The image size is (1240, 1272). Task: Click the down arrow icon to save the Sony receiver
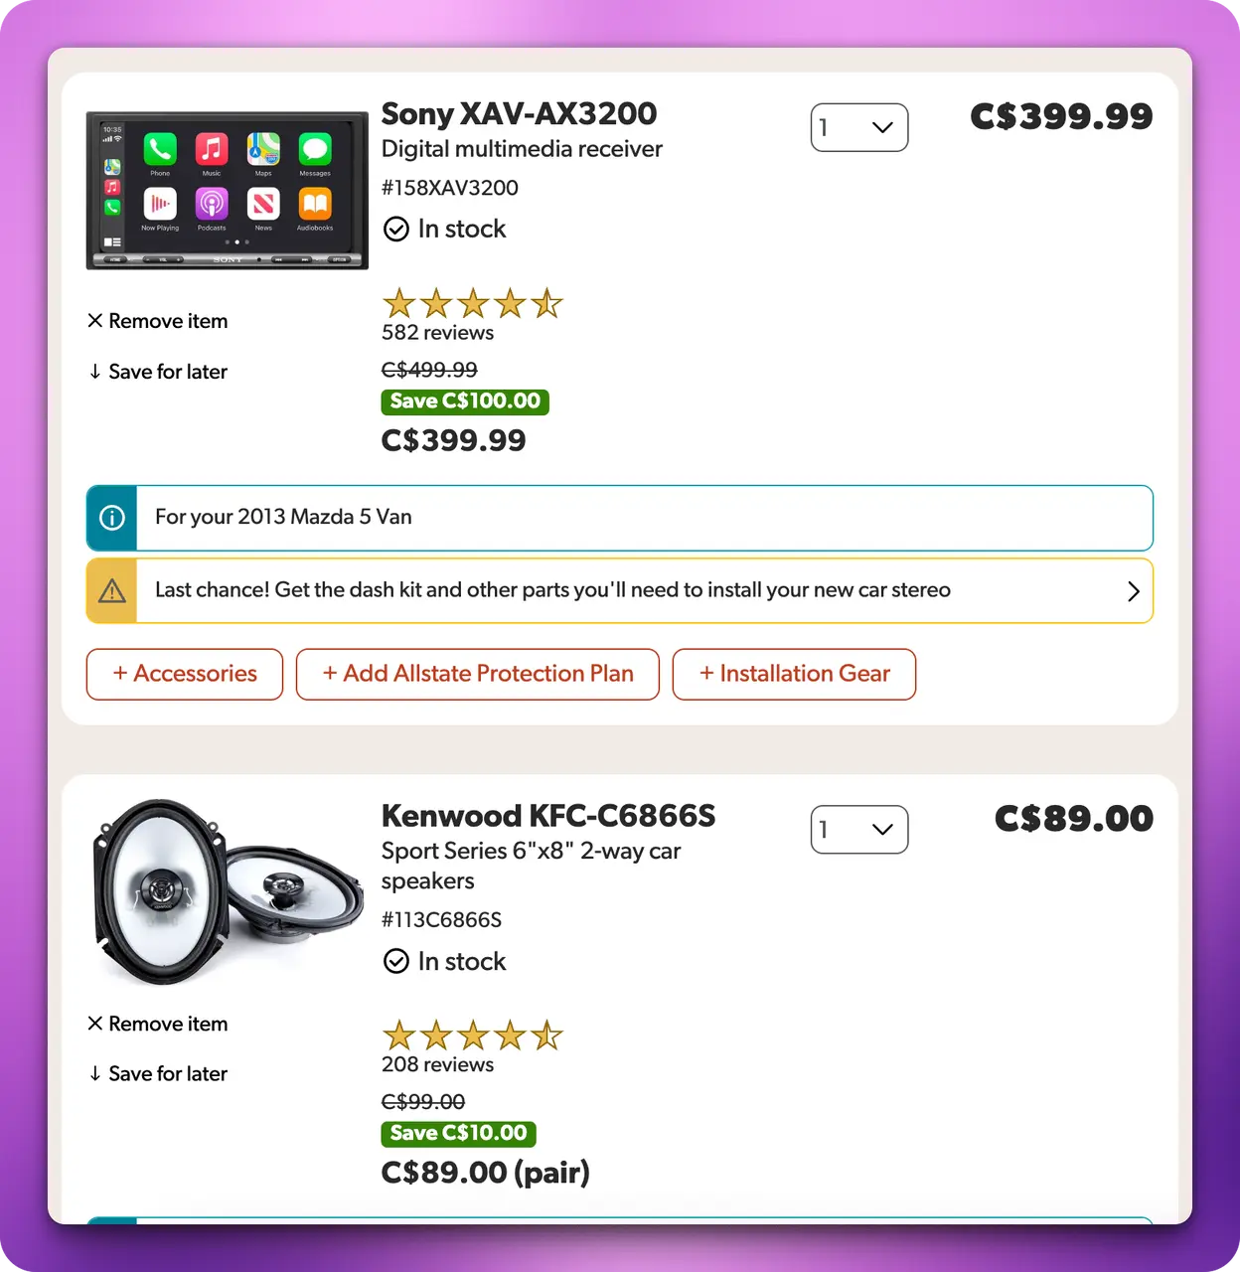[x=95, y=372]
